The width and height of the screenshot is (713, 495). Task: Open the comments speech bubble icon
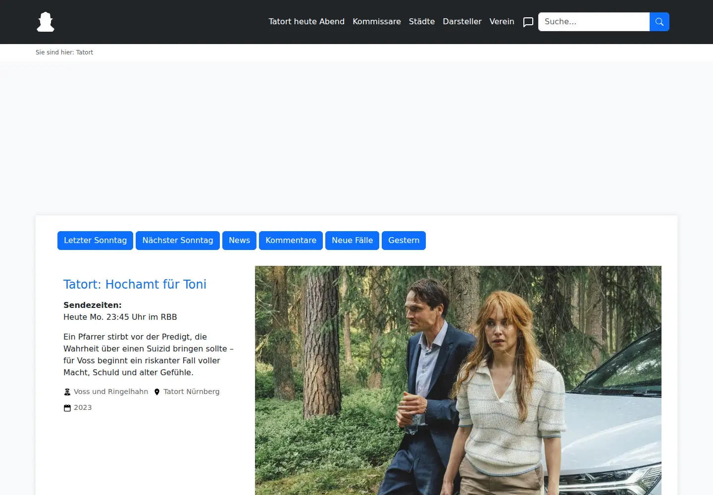[528, 22]
